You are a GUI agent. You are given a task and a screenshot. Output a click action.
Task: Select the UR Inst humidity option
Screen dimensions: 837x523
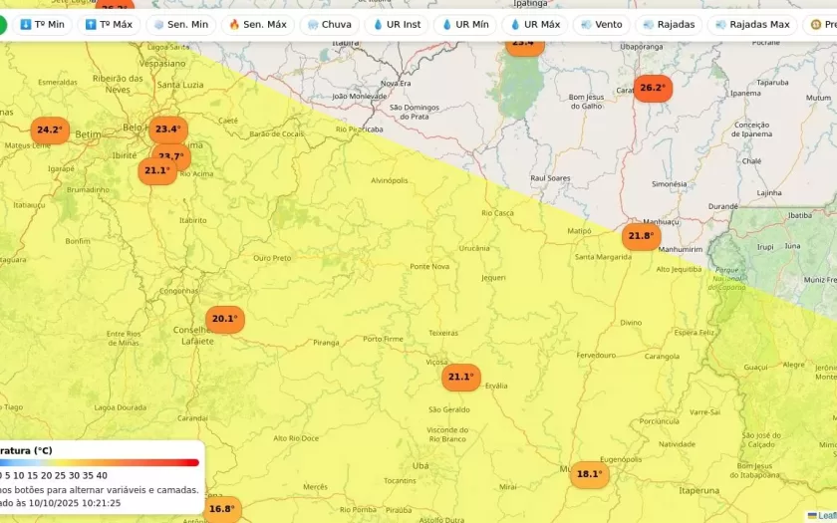(397, 25)
